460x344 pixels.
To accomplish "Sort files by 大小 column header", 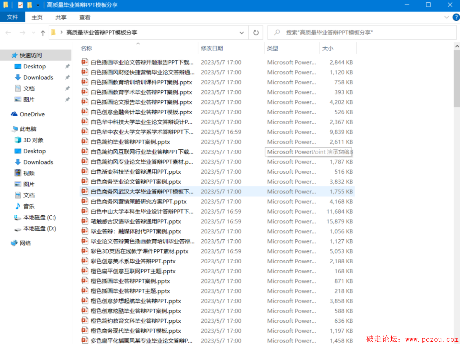I will click(327, 49).
